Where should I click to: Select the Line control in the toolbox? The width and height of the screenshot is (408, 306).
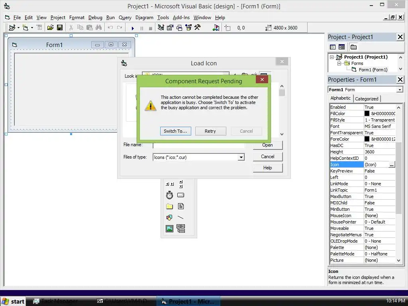pos(180,217)
